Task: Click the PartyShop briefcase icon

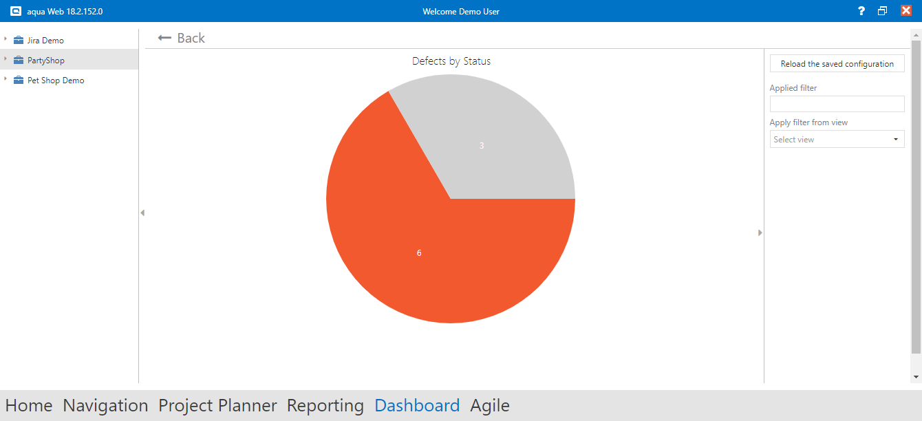Action: (19, 61)
